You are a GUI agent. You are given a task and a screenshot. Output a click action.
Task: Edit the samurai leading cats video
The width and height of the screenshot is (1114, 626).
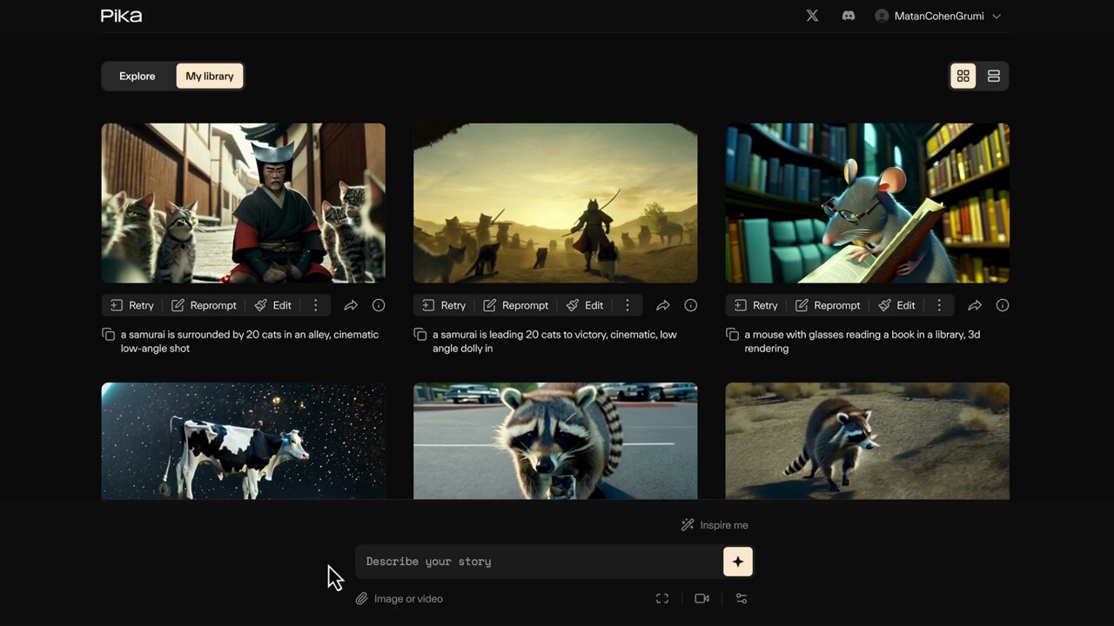click(585, 305)
